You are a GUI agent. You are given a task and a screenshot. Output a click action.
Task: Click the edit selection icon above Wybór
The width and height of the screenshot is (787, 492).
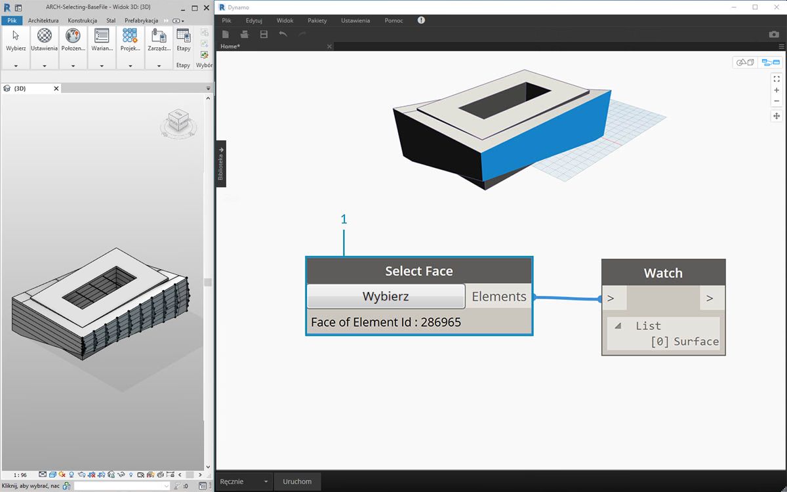click(205, 54)
